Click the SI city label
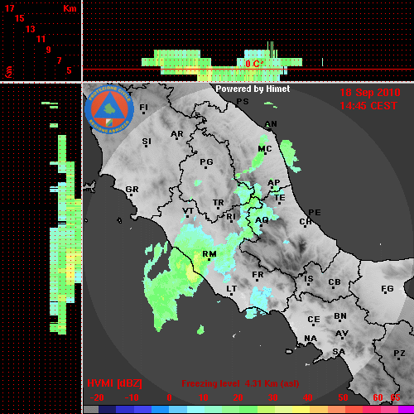Image resolution: width=414 pixels, height=414 pixels. [x=147, y=142]
